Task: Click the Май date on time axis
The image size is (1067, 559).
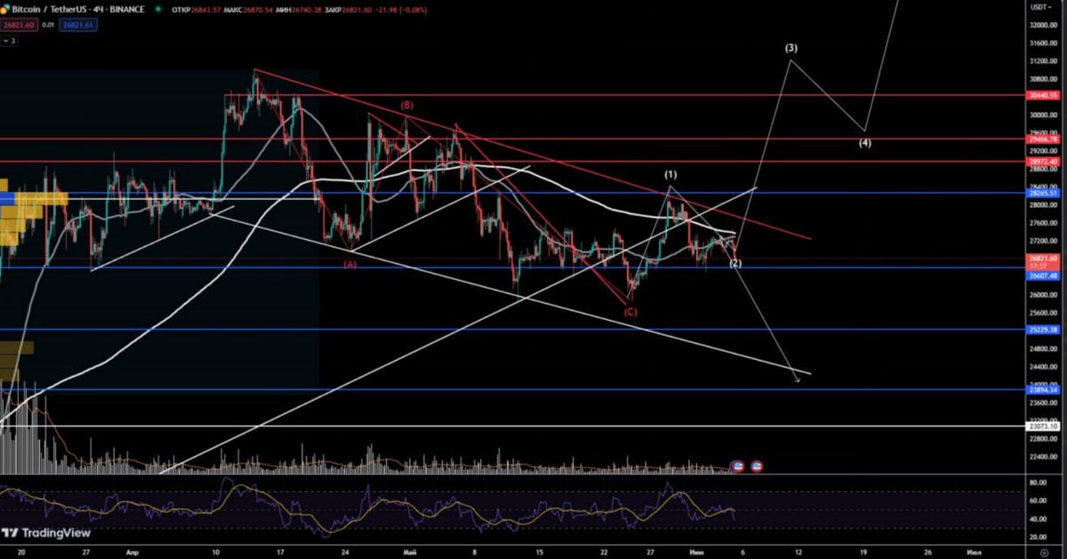Action: pos(410,551)
